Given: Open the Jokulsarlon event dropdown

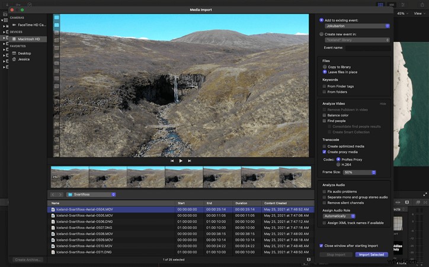Looking at the screenshot, I should click(357, 26).
